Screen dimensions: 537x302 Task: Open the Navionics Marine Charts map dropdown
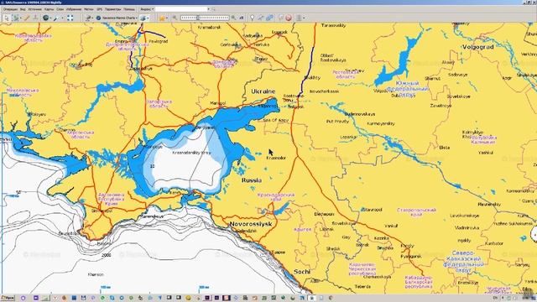(x=117, y=18)
